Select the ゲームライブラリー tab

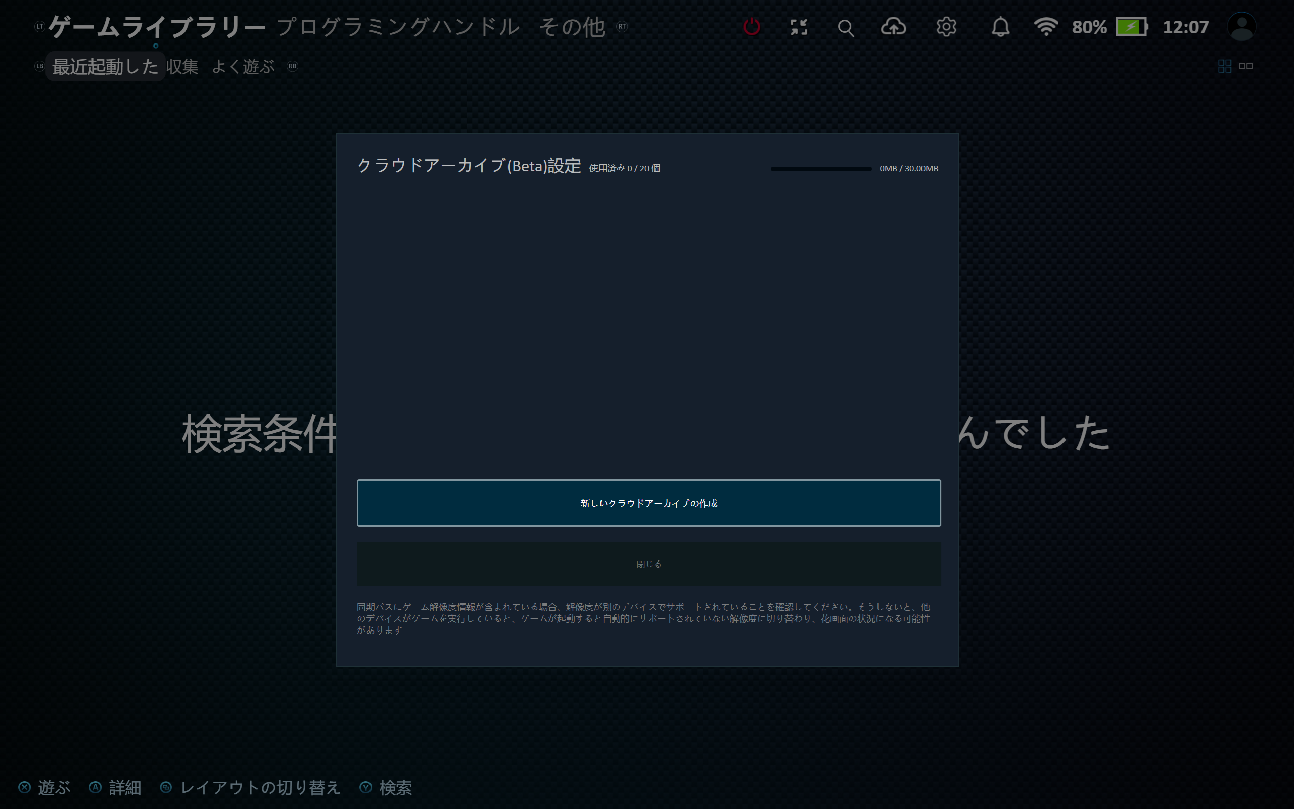coord(157,27)
